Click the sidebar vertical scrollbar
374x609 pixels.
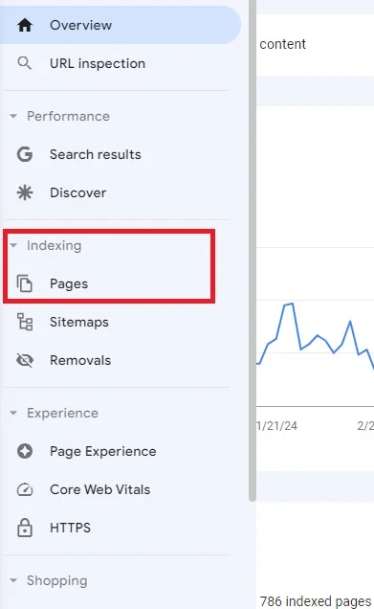[x=253, y=251]
